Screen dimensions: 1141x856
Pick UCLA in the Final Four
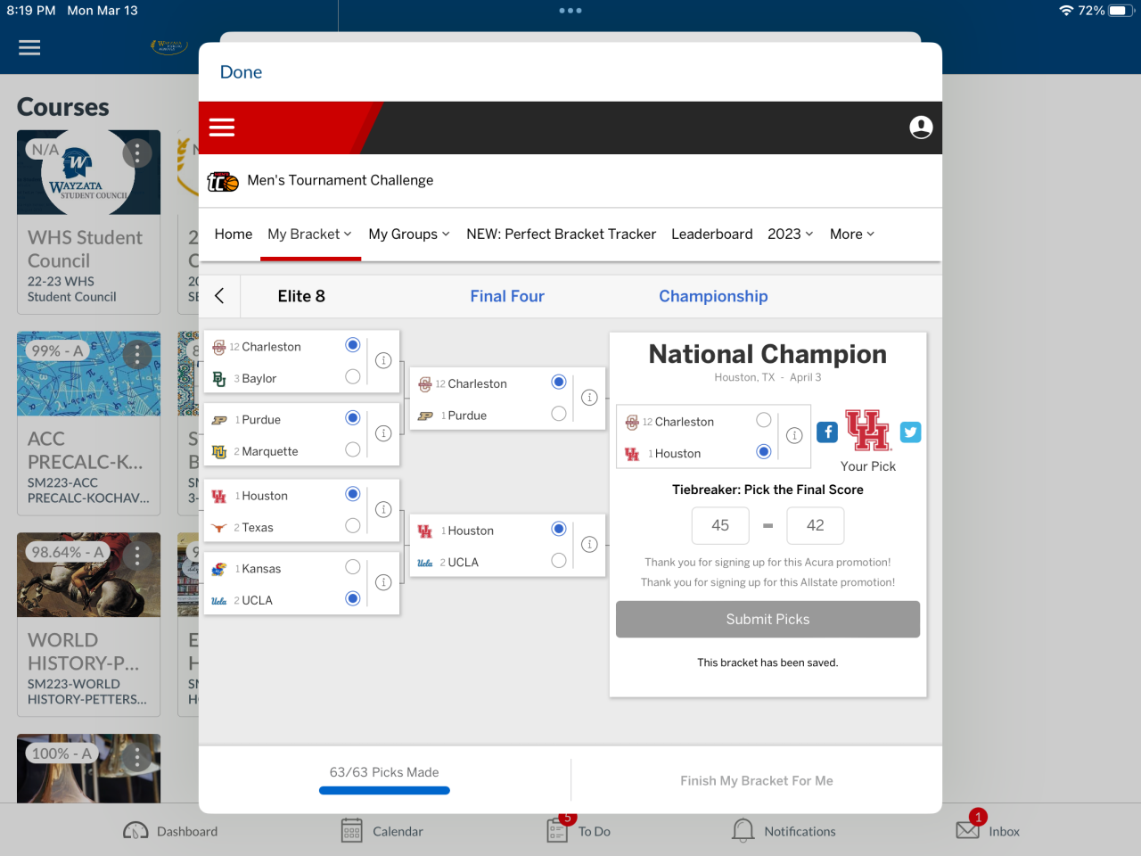coord(559,561)
